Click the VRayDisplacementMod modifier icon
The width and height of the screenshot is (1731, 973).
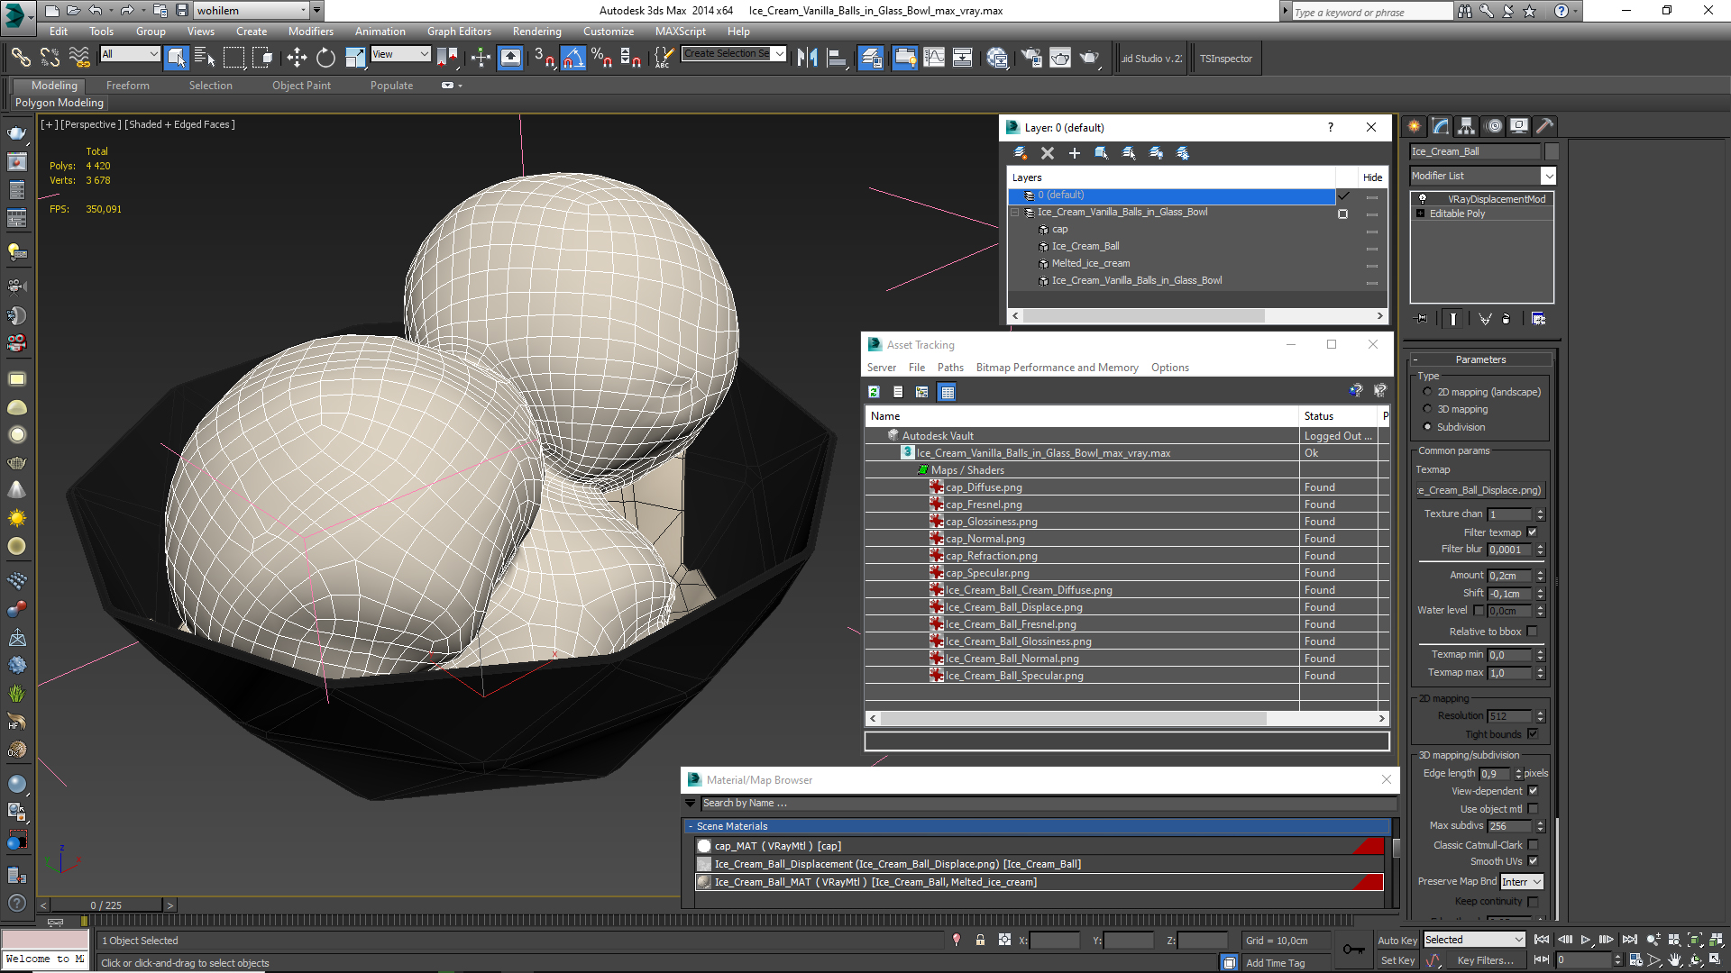click(1422, 198)
